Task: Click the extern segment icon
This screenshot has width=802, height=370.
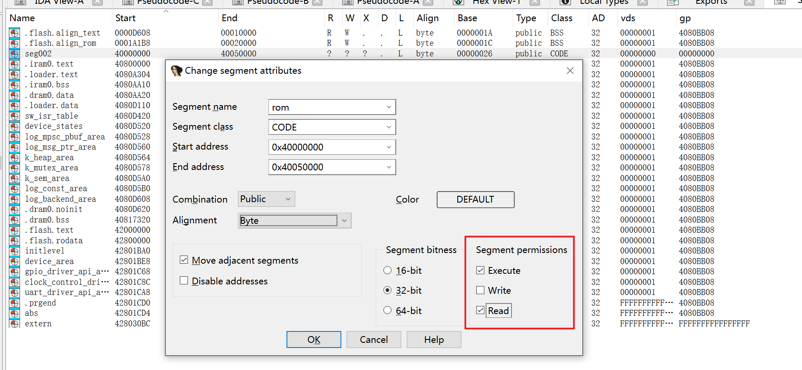Action: [14, 324]
